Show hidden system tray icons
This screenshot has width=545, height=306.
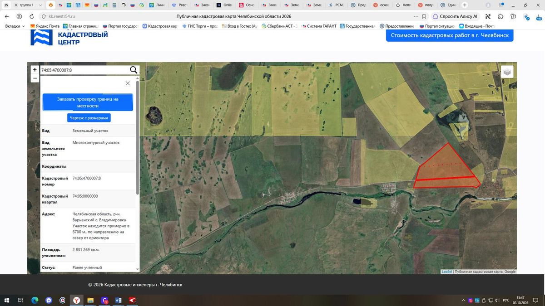pyautogui.click(x=463, y=300)
